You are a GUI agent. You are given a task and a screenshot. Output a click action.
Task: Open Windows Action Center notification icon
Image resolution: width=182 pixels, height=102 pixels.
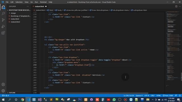[179, 99]
